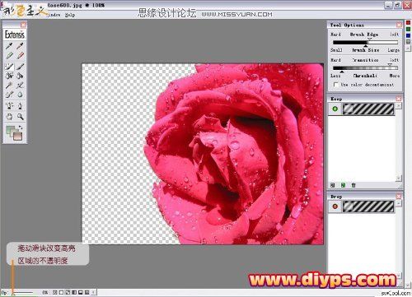Click Drop panel scroll up arrow
The height and width of the screenshot is (297, 412).
pos(399,203)
